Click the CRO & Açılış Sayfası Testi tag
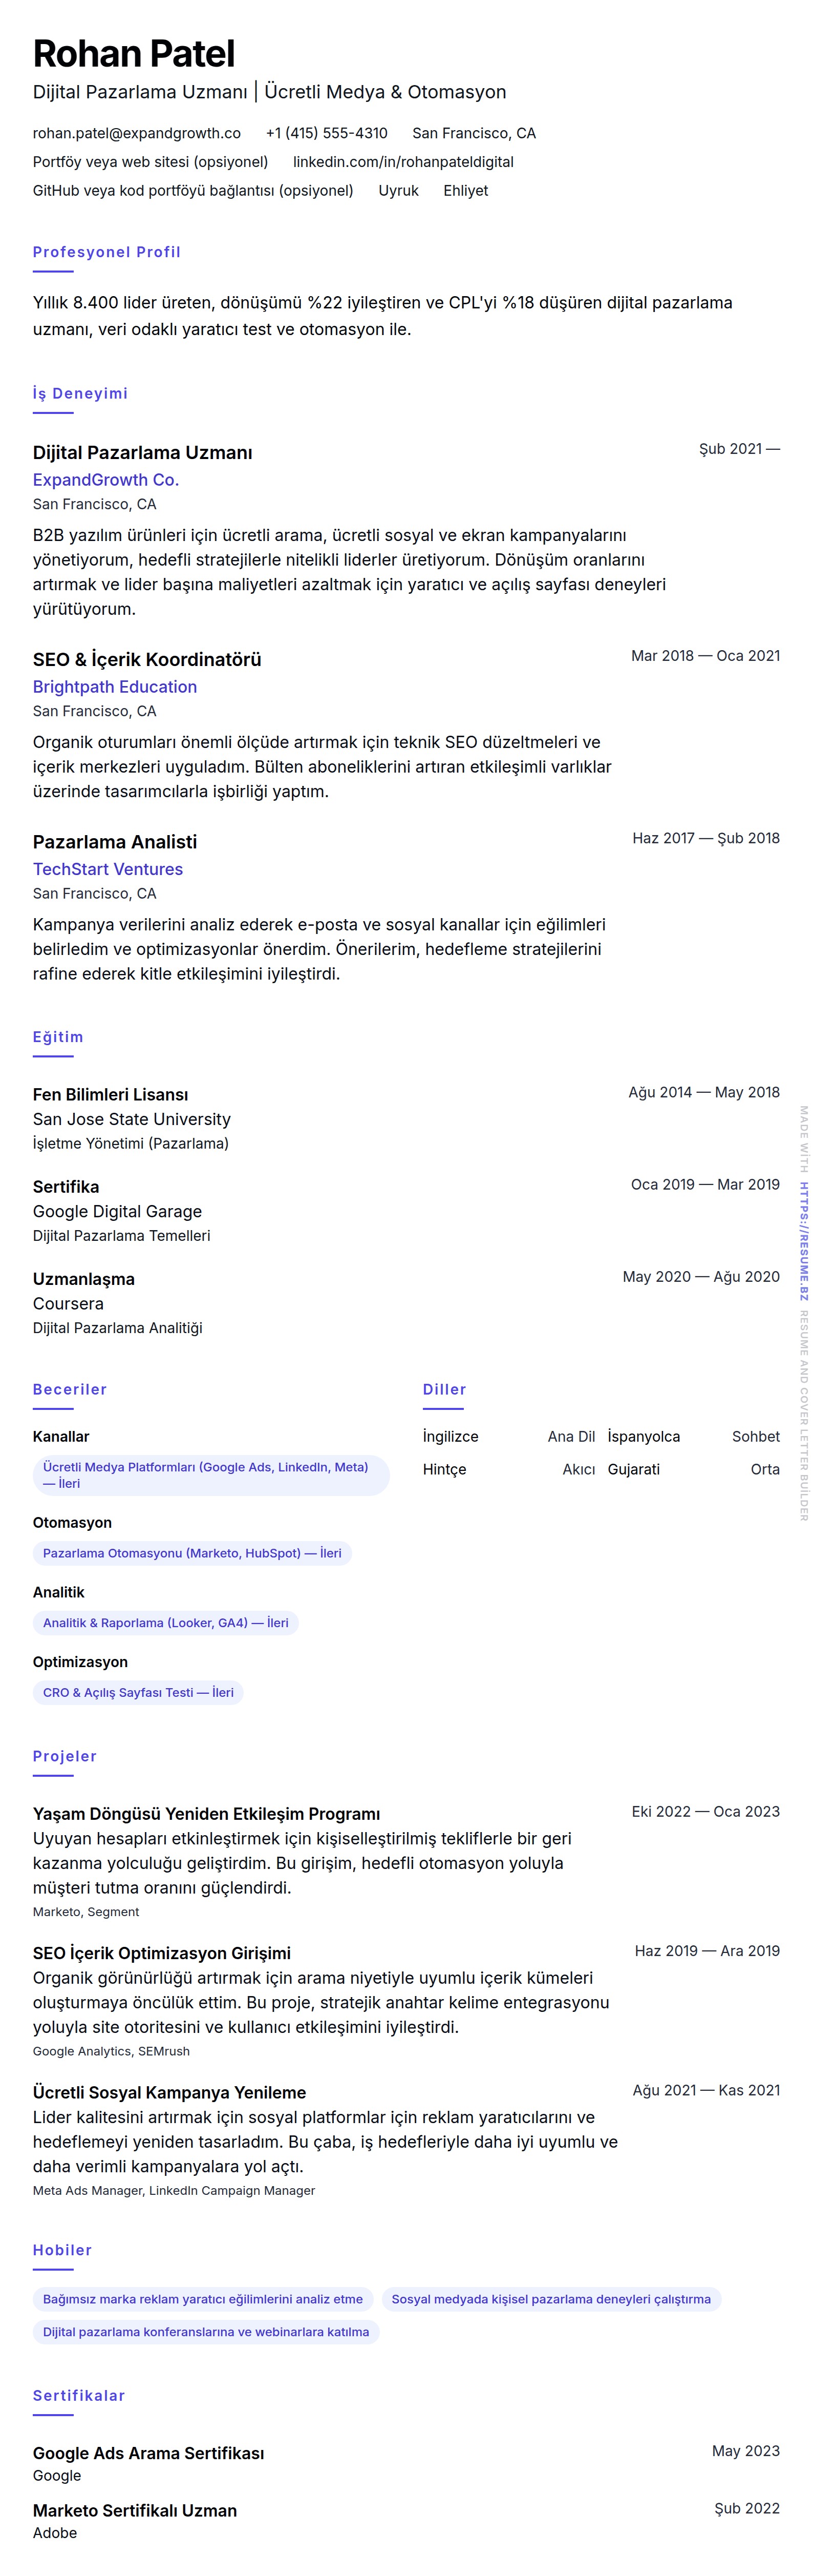Image resolution: width=813 pixels, height=2576 pixels. [x=138, y=1693]
